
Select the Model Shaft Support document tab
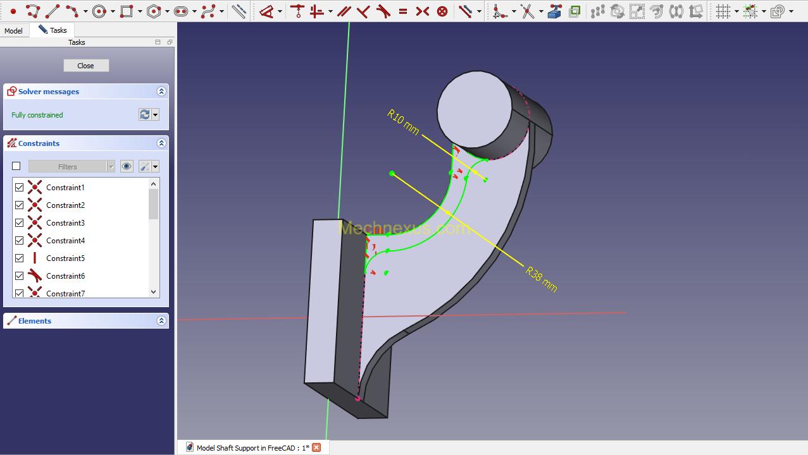252,447
